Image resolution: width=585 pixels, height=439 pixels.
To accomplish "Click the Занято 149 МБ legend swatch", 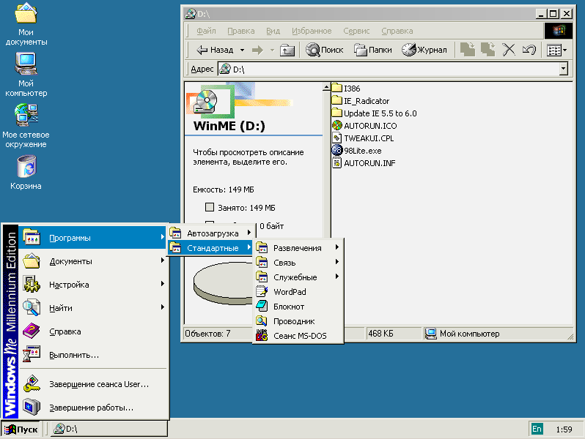I will coord(210,207).
